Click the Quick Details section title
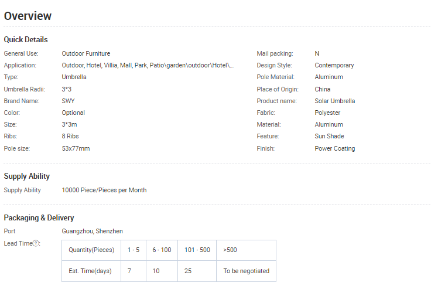The width and height of the screenshot is (431, 289). 26,39
